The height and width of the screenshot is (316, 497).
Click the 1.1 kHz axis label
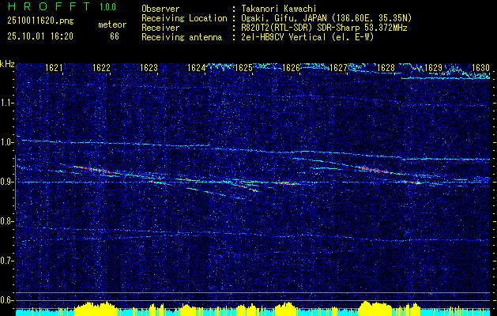coord(6,103)
